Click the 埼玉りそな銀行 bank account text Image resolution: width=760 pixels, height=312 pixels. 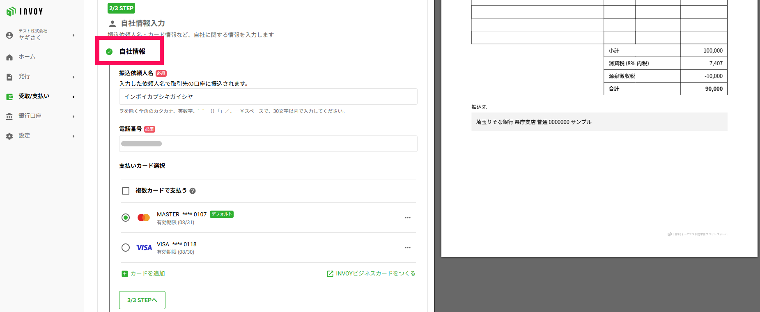coord(534,122)
